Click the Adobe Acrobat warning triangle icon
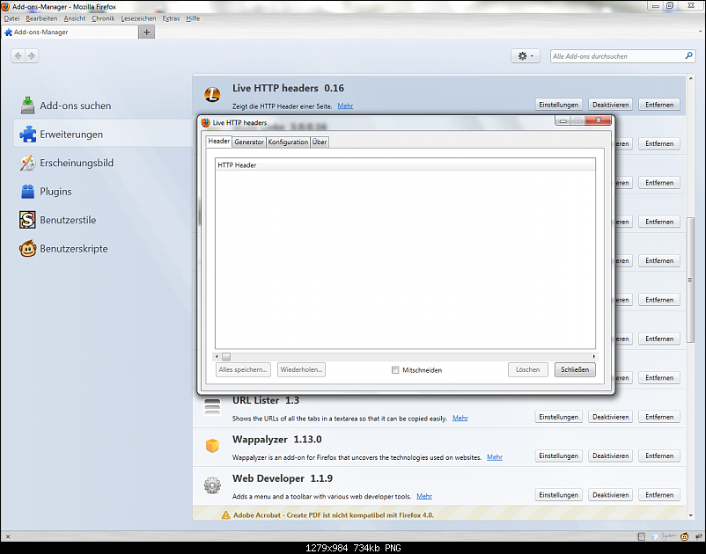This screenshot has height=554, width=706. pyautogui.click(x=225, y=515)
